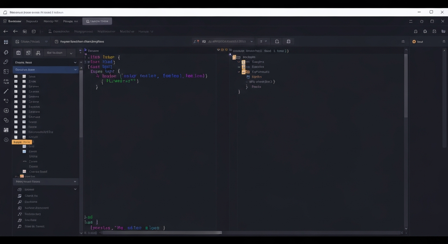Click the sort icon next to the path combo box

(x=261, y=41)
